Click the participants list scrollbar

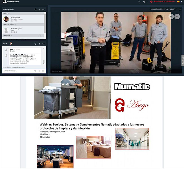(x=45, y=23)
